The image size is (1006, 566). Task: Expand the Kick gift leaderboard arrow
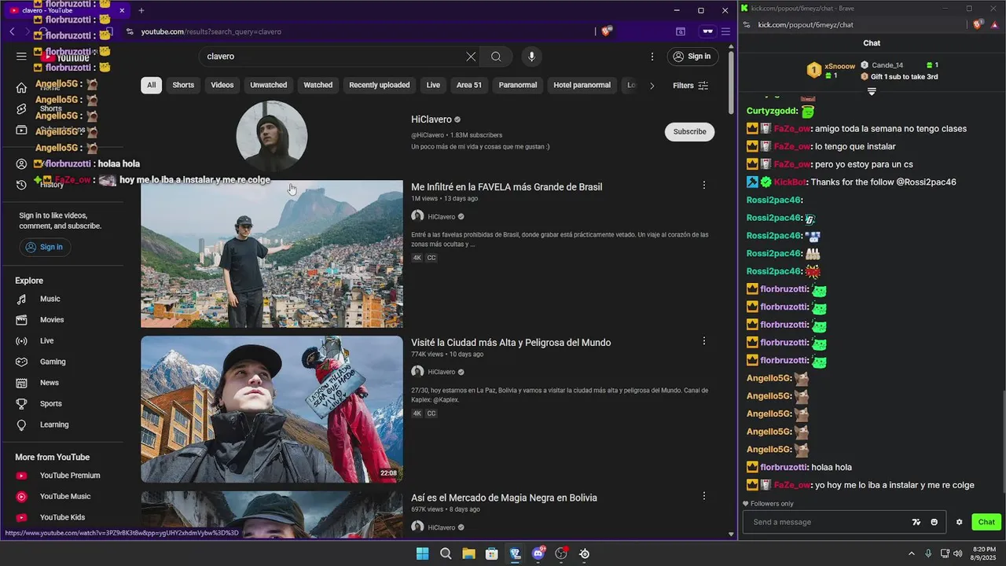coord(872,92)
